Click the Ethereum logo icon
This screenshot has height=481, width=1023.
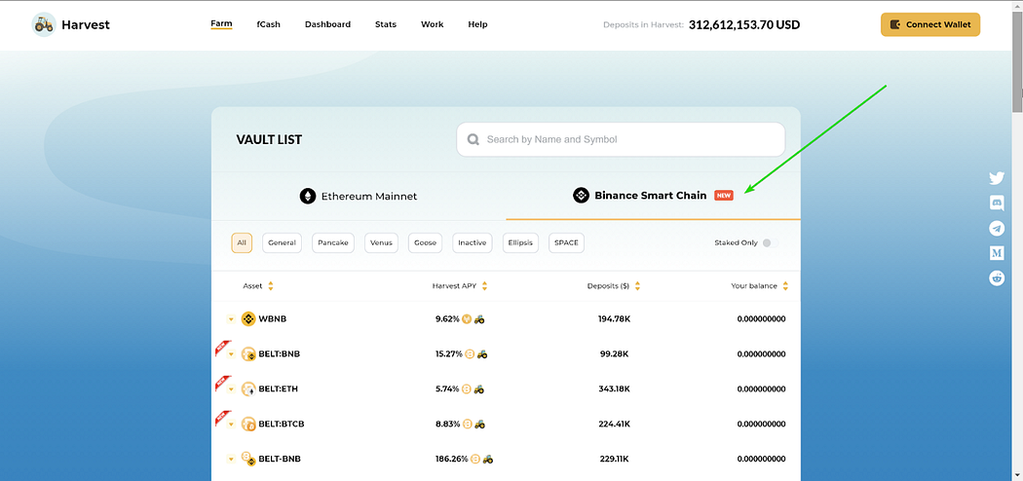(x=307, y=196)
